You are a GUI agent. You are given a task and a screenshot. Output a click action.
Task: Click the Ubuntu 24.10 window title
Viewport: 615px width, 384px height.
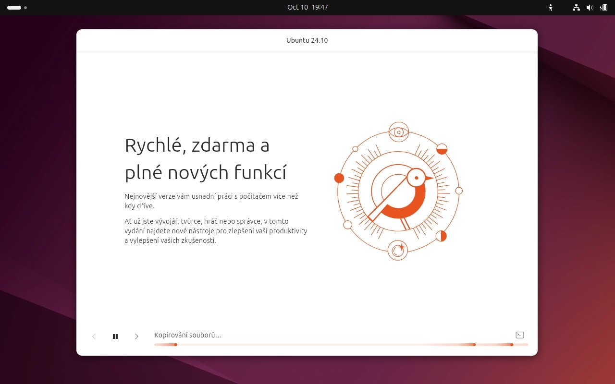tap(307, 40)
